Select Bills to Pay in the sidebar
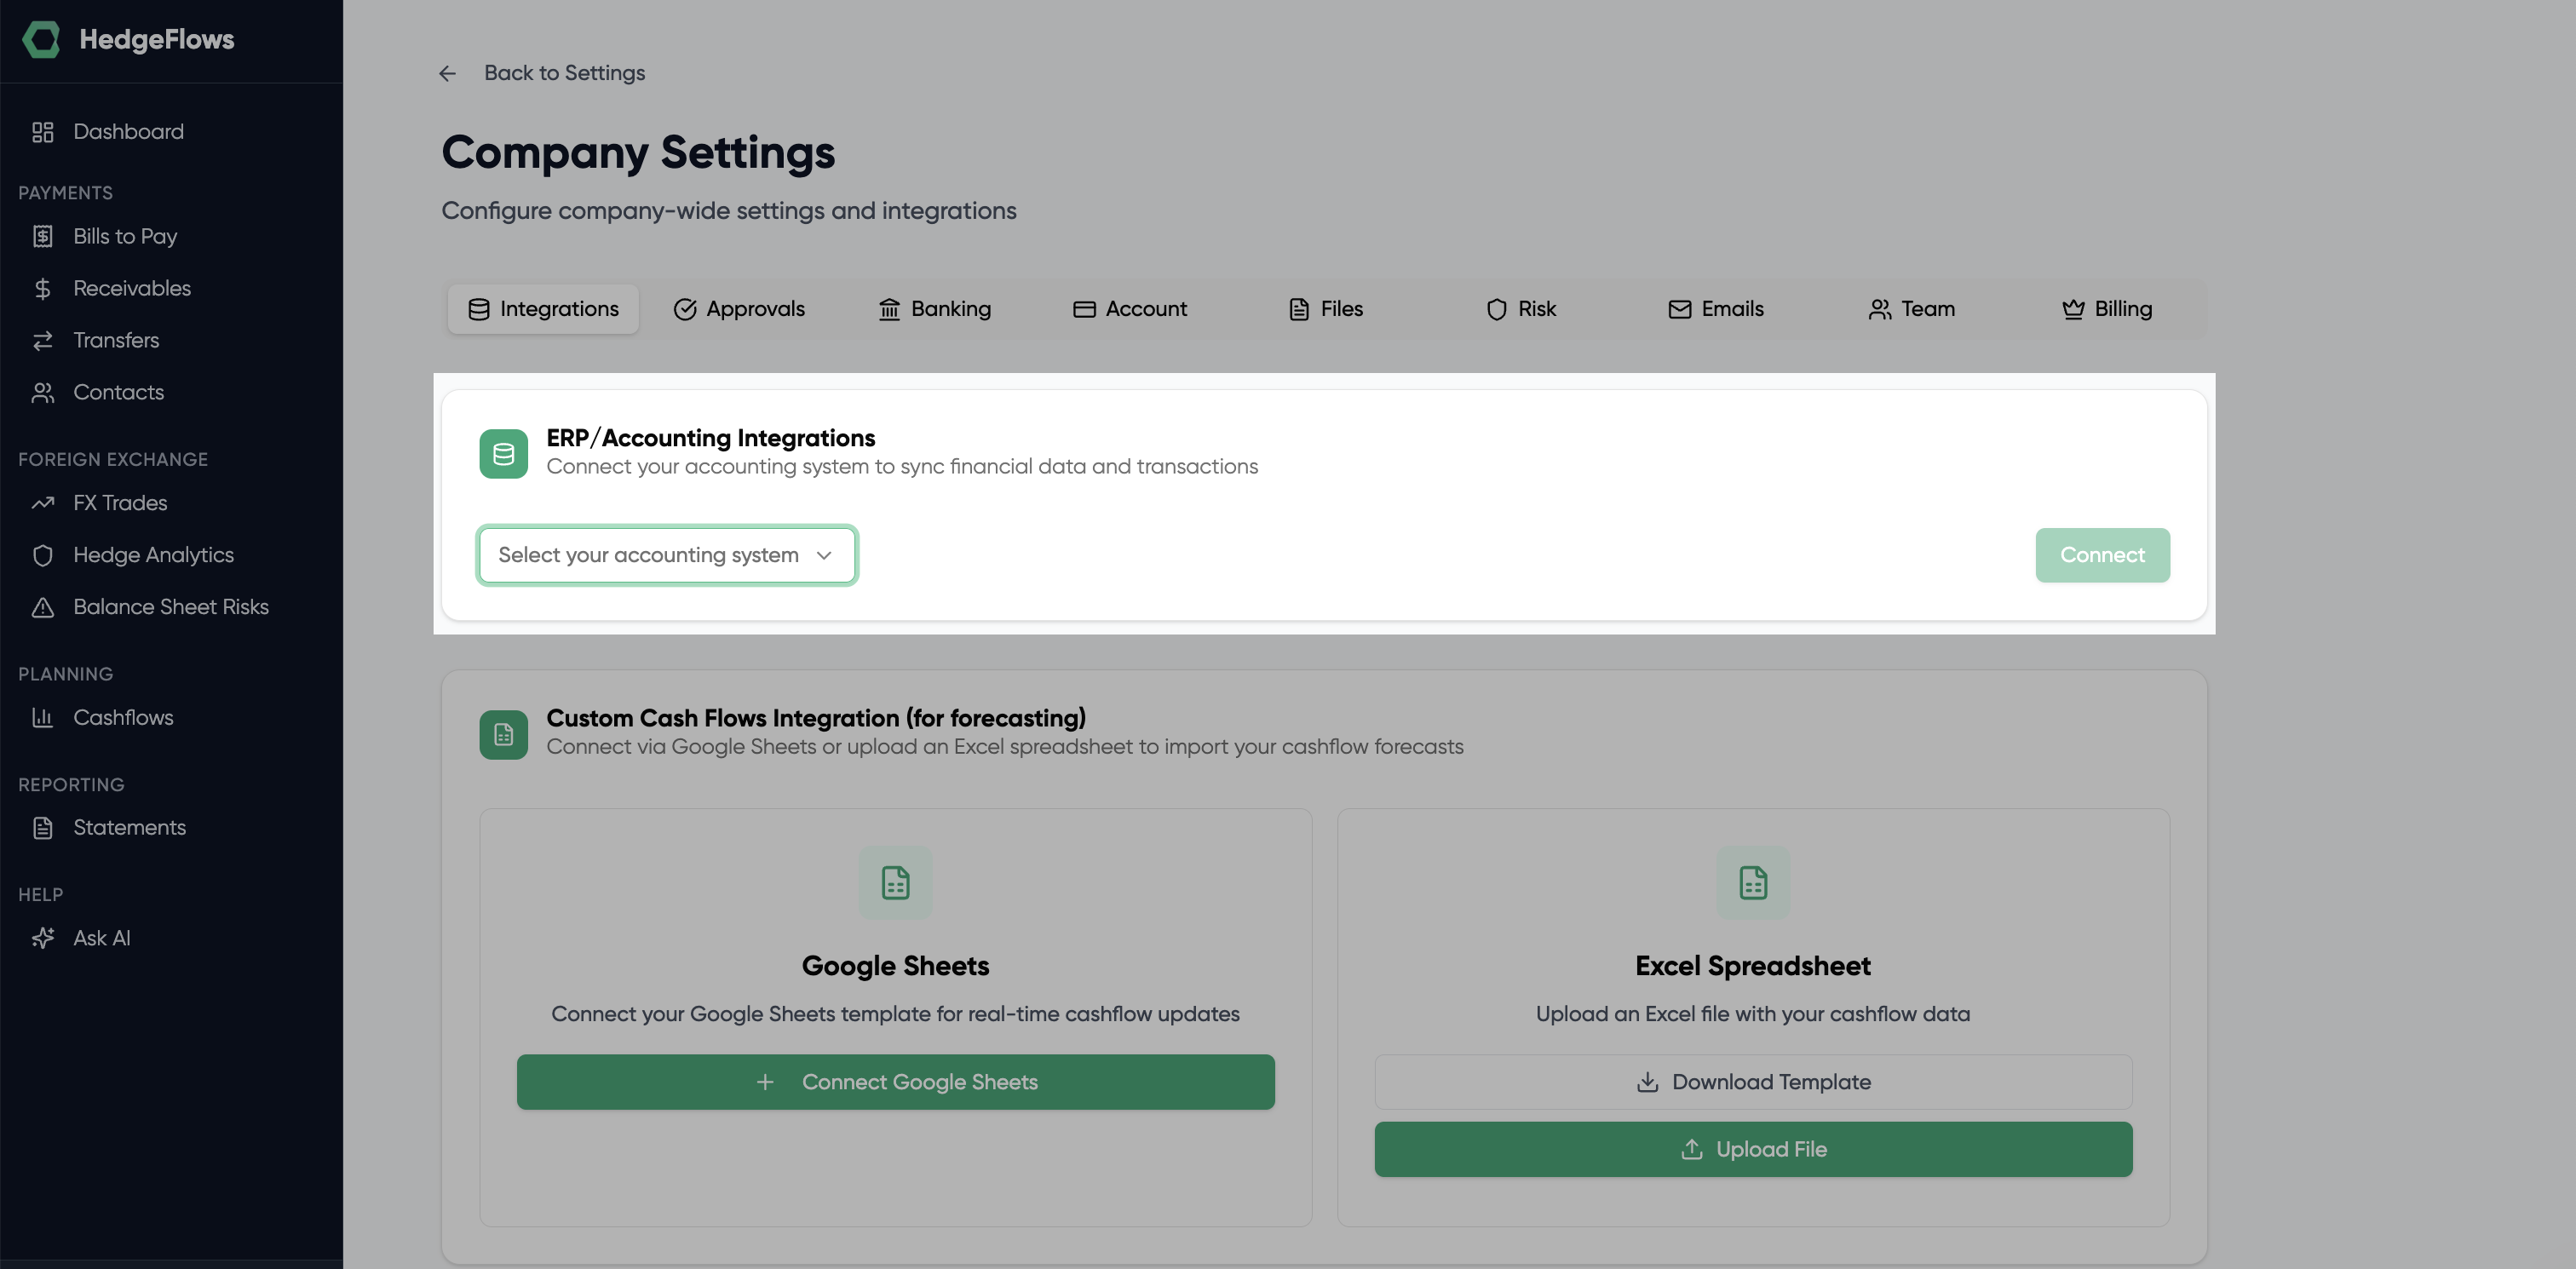2576x1269 pixels. pos(126,236)
